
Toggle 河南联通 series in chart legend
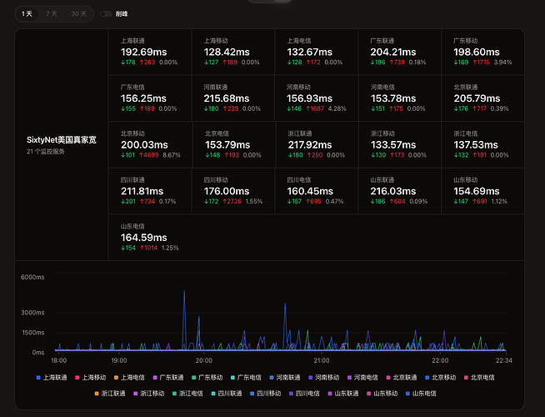pyautogui.click(x=285, y=378)
